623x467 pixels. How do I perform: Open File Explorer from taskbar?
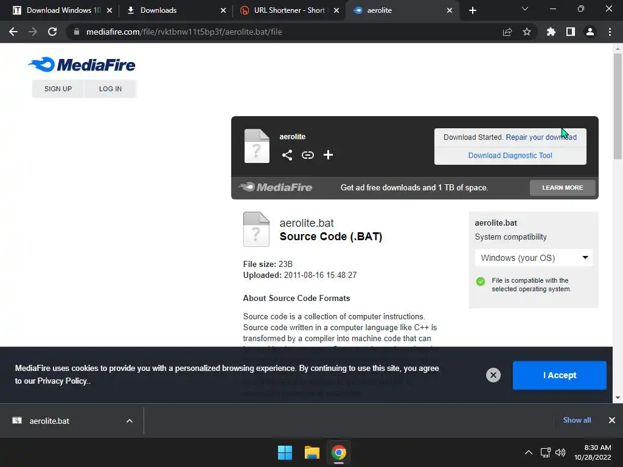[x=312, y=452]
